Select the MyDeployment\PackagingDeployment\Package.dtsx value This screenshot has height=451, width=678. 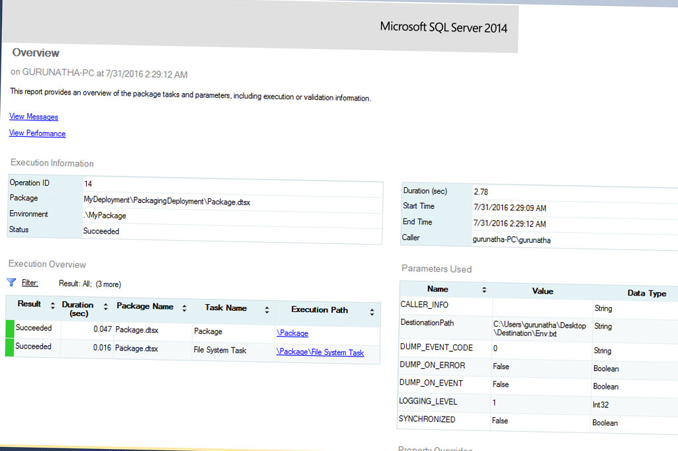tap(167, 201)
